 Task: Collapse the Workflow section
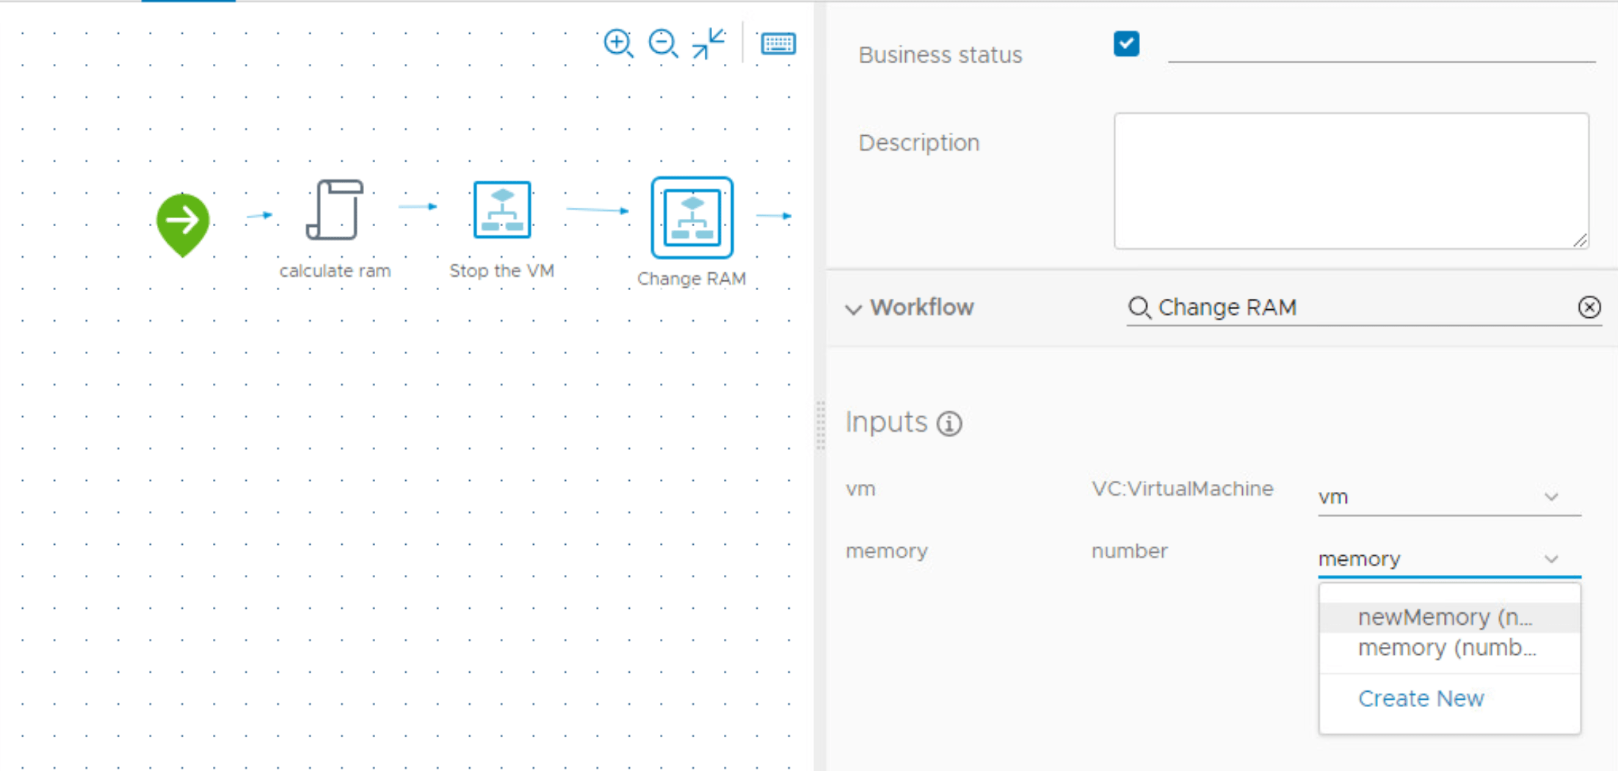coord(853,308)
